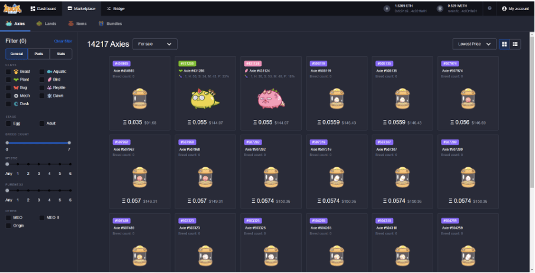Switch to the Lands category
This screenshot has width=535, height=273.
coord(46,24)
